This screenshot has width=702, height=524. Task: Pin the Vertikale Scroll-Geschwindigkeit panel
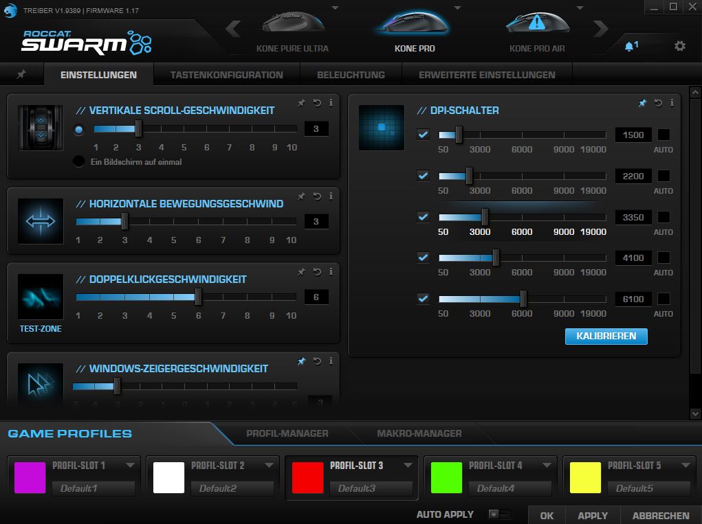pos(301,103)
